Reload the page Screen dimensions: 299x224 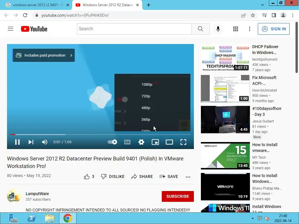[x=25, y=15]
